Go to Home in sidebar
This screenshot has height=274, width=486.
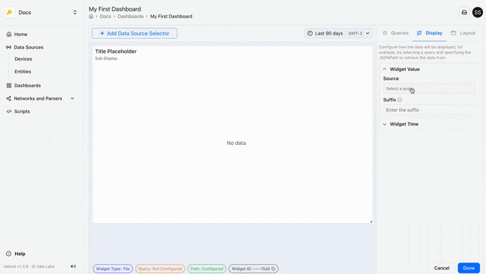pos(21,35)
